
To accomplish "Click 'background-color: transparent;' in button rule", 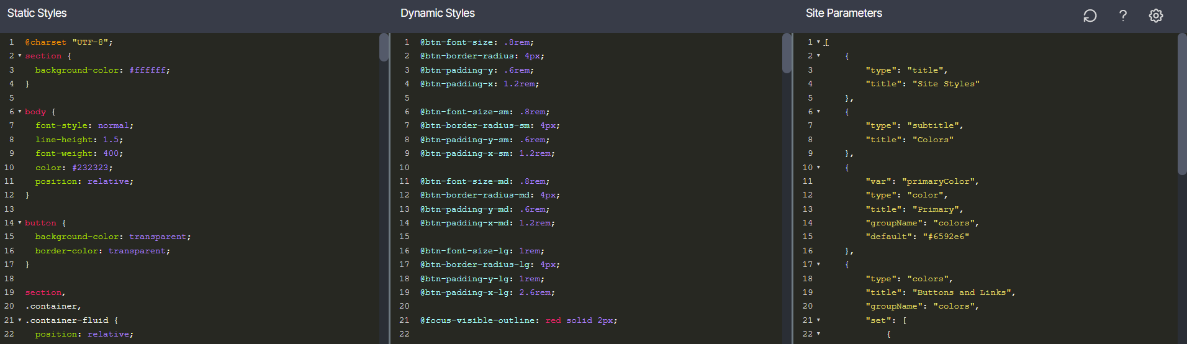I will pyautogui.click(x=113, y=237).
